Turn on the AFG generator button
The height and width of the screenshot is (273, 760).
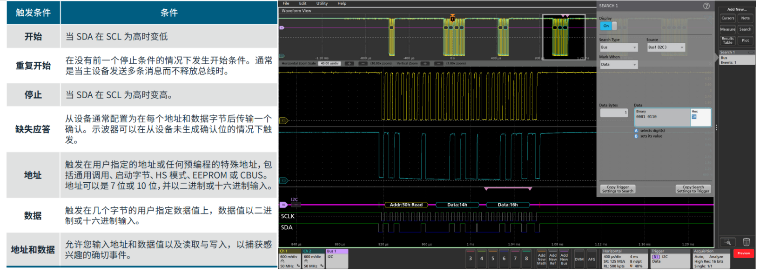point(592,259)
